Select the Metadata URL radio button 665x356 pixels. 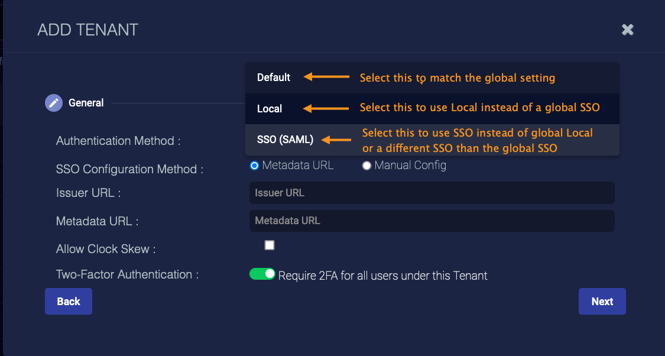255,166
